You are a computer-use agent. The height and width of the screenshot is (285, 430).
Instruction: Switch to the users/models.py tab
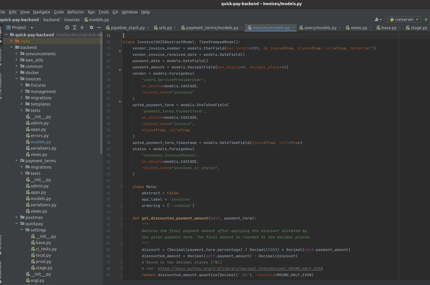[x=320, y=28]
